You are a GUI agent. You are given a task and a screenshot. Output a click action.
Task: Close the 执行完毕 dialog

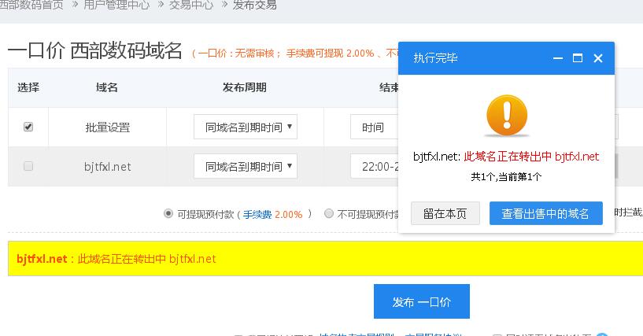(x=598, y=58)
